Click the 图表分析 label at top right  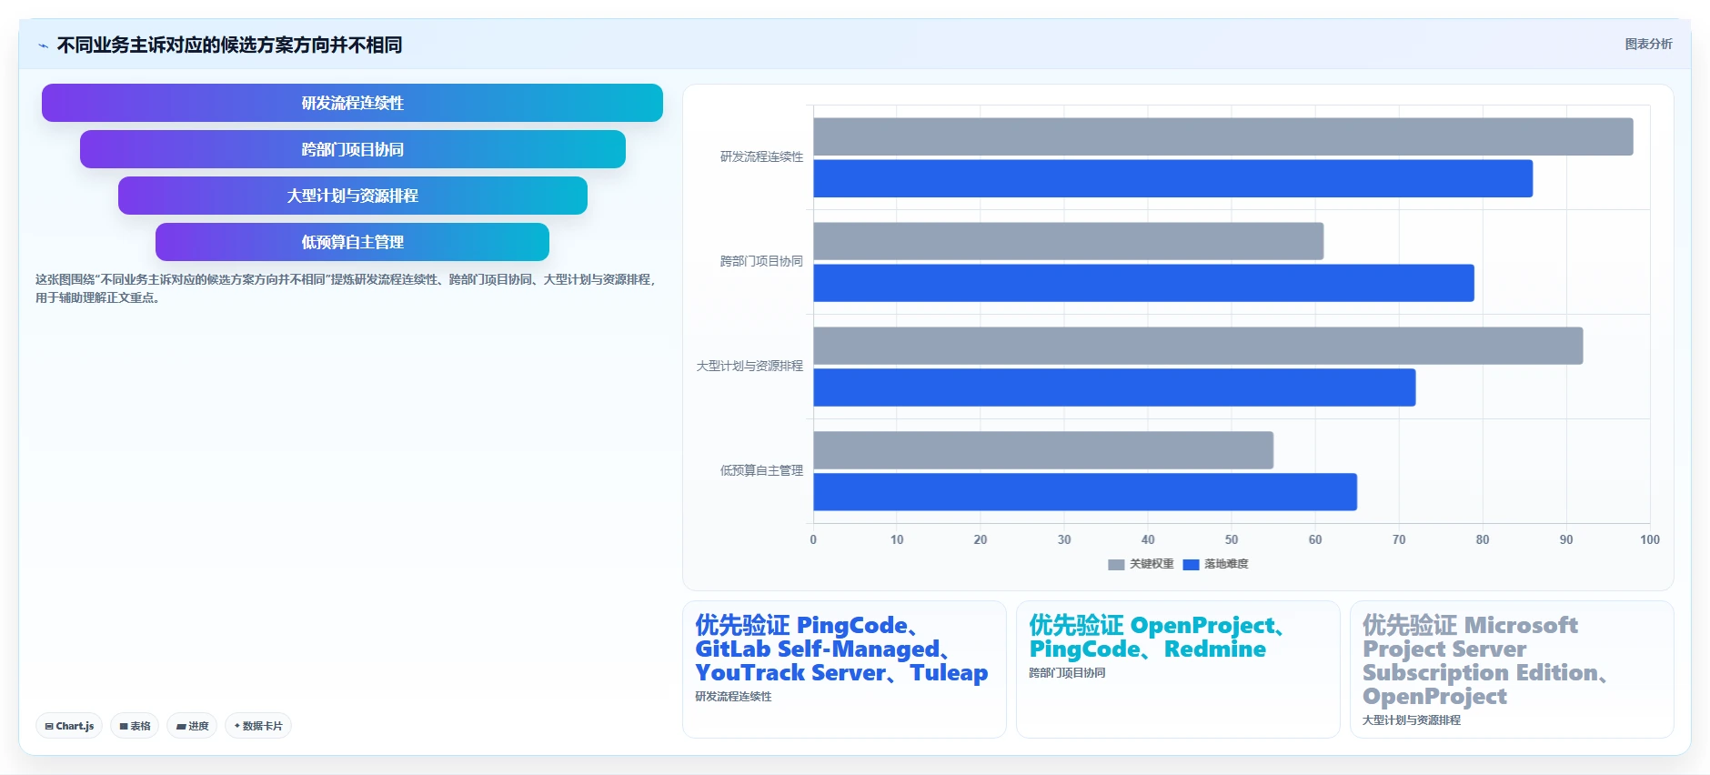1648,44
